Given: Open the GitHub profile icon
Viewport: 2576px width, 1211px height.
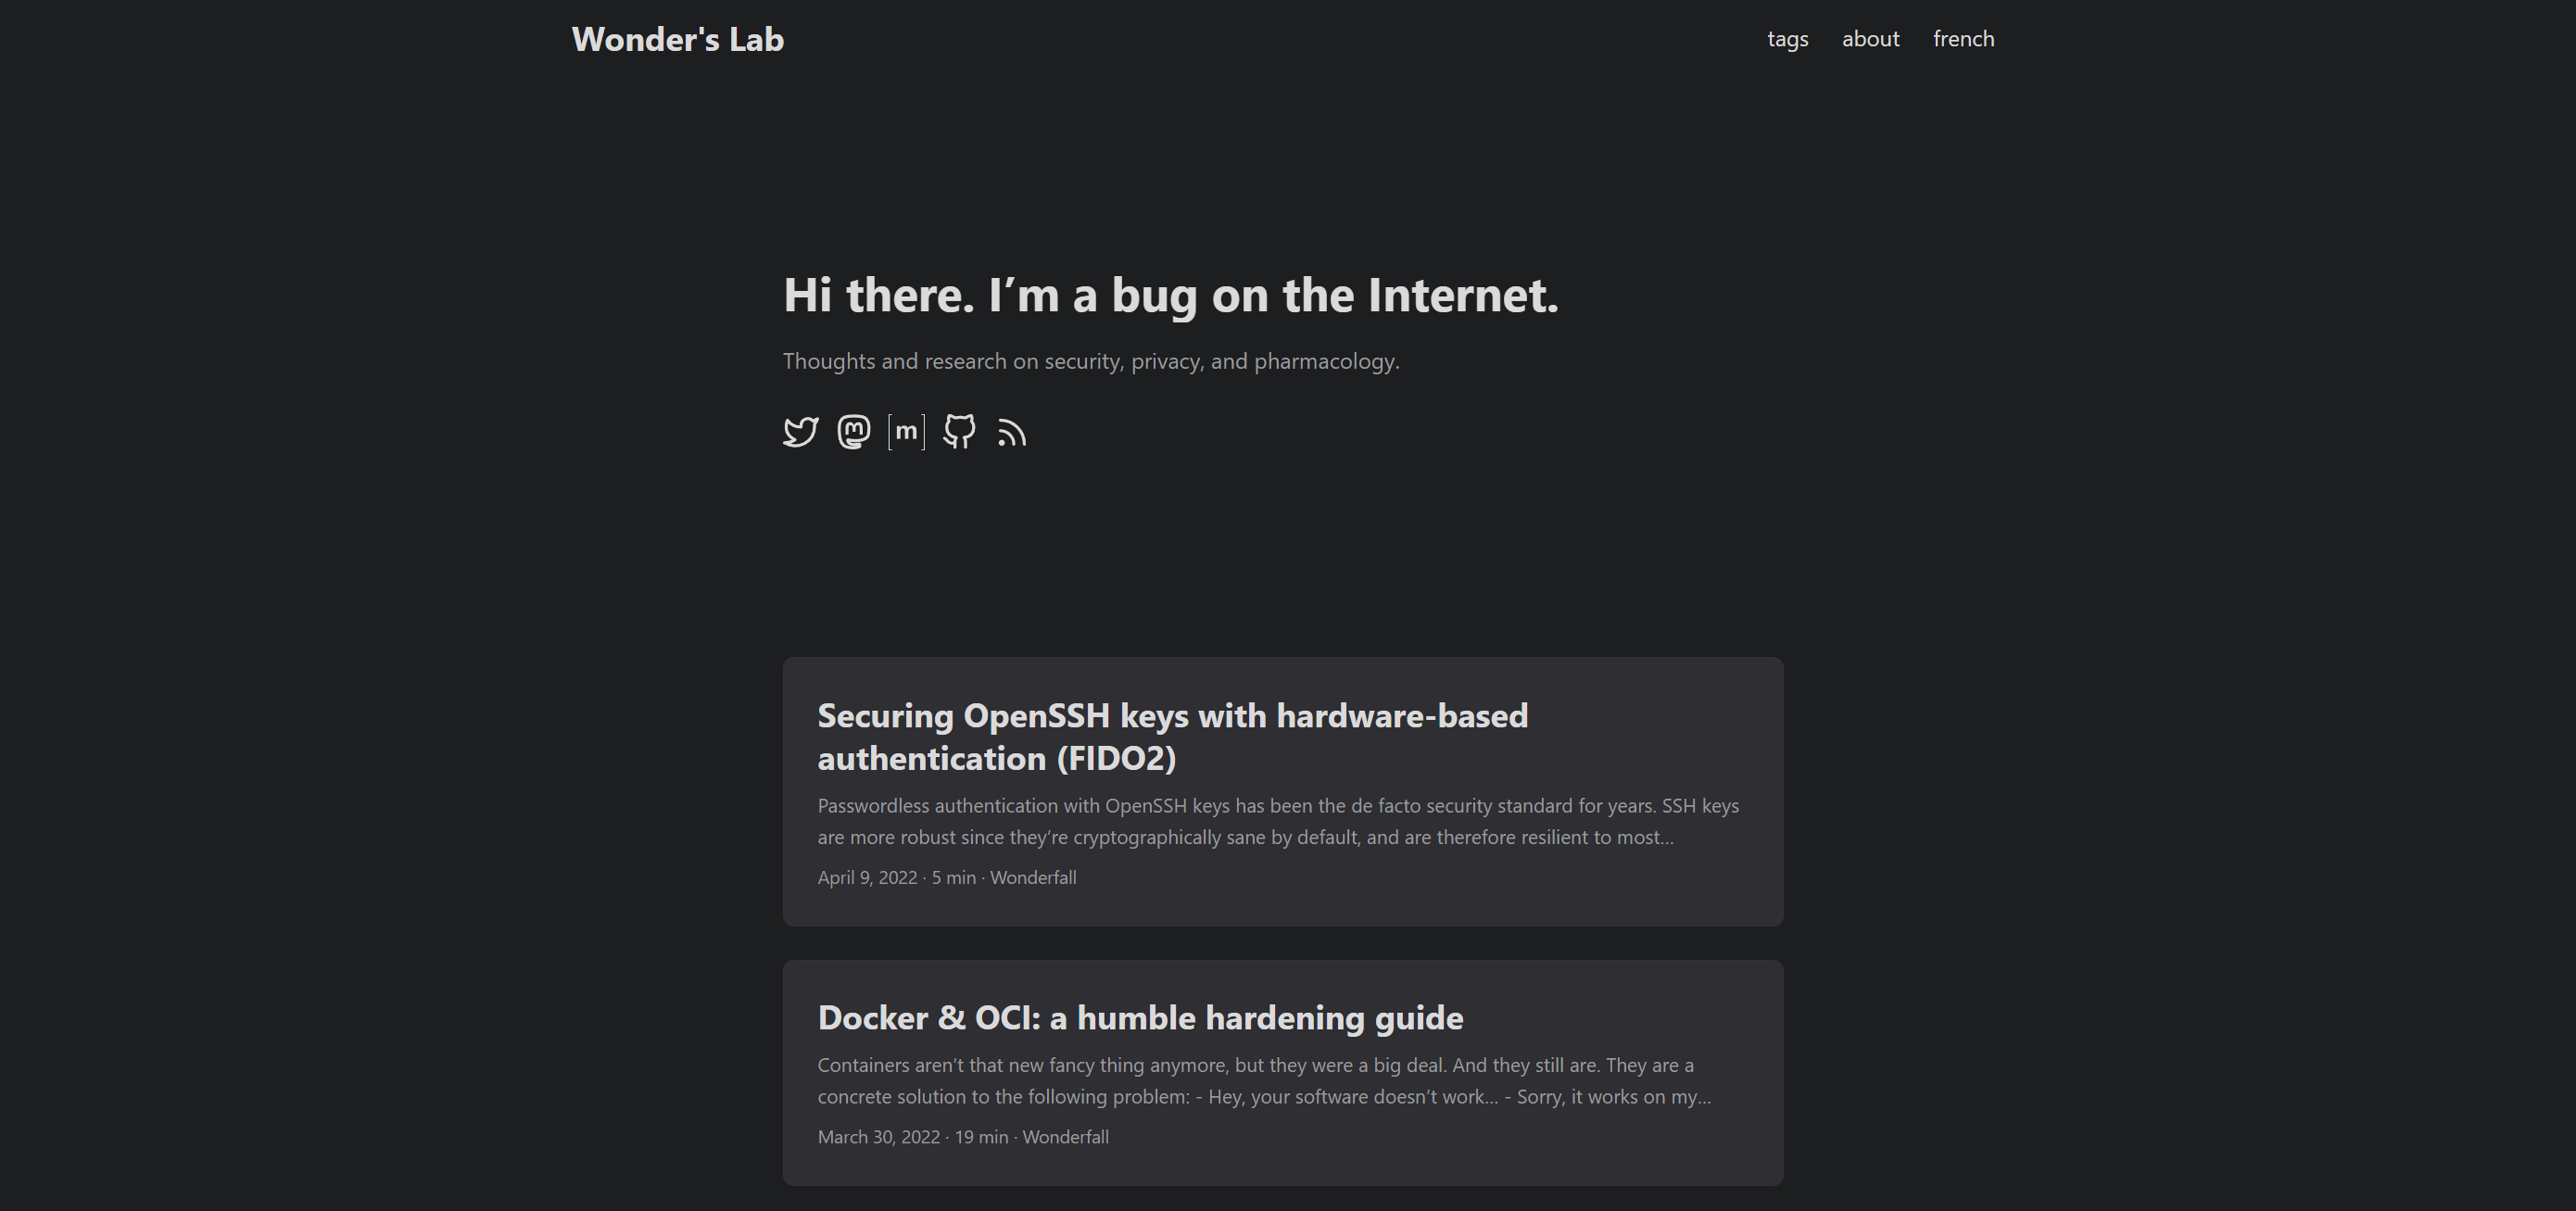Looking at the screenshot, I should 959,432.
